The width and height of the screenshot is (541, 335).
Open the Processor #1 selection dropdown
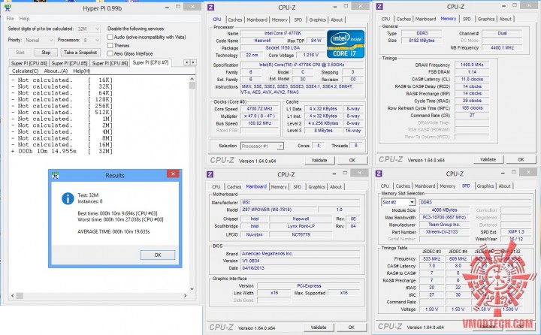pyautogui.click(x=262, y=146)
